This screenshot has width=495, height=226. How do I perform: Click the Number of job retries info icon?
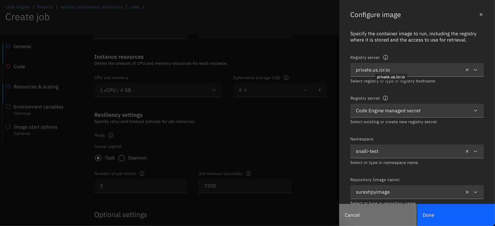point(142,173)
